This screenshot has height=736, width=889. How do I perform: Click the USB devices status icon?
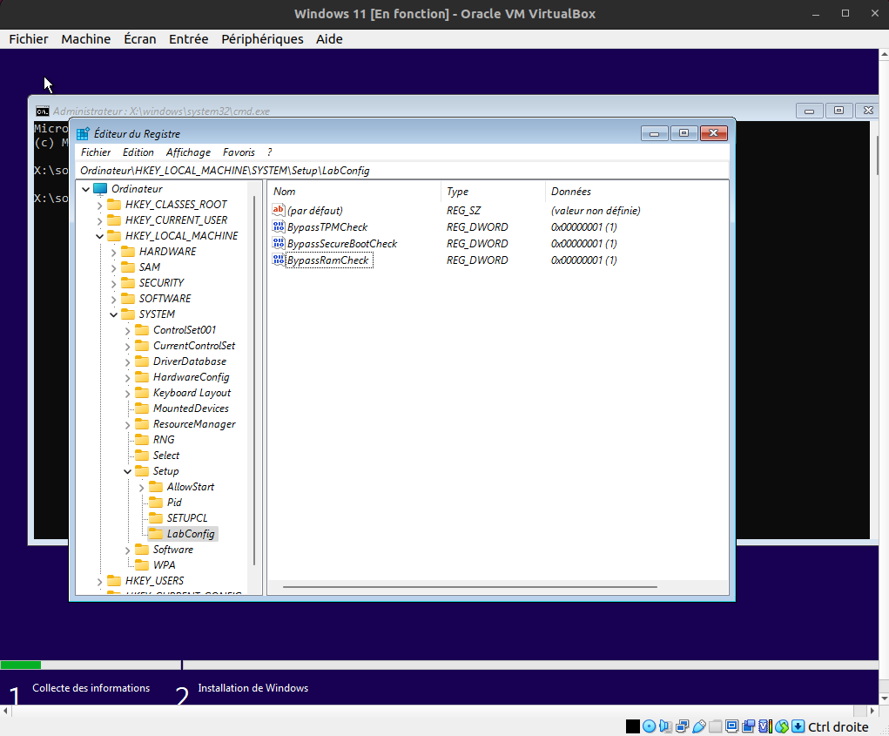[697, 726]
